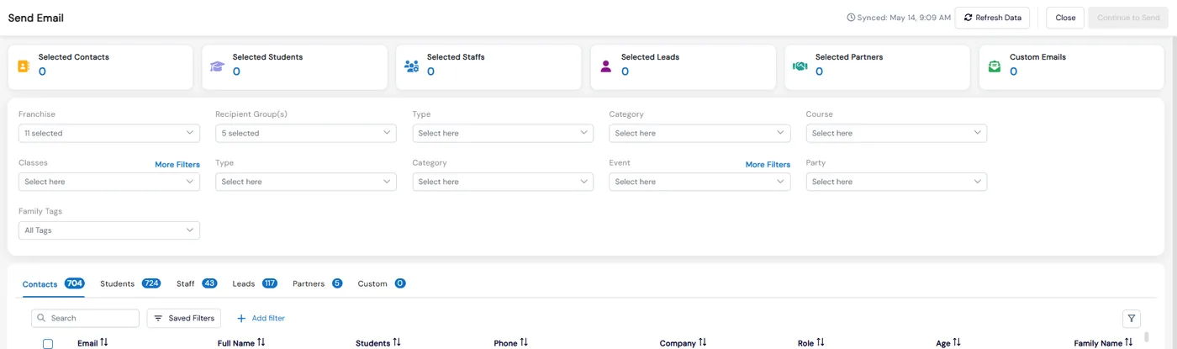This screenshot has width=1177, height=349.
Task: Open the Course dropdown
Action: coord(896,133)
